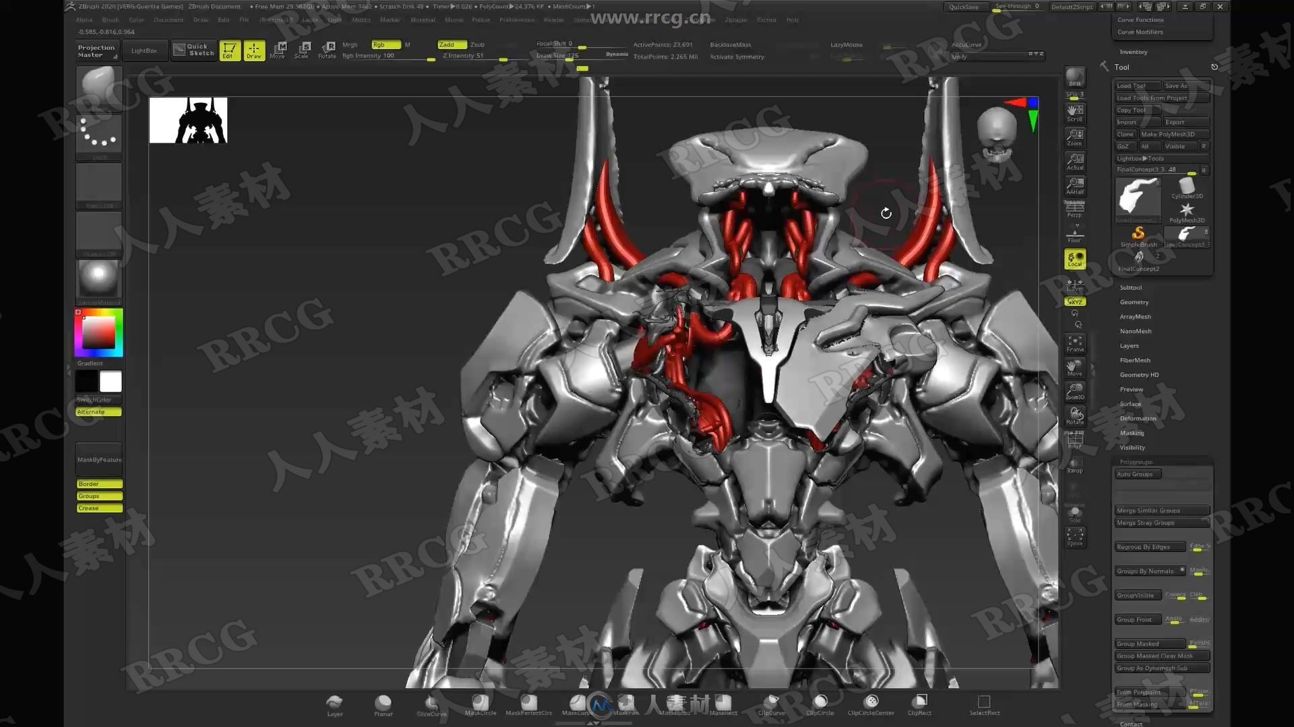Click the Actual size icon
Image resolution: width=1294 pixels, height=727 pixels.
1075,162
